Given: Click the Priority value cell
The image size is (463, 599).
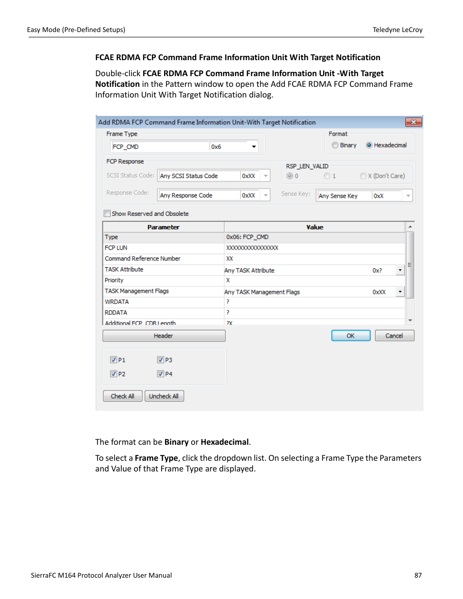Looking at the screenshot, I should 314,280.
